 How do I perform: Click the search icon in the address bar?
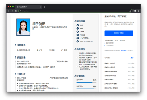(20, 11)
